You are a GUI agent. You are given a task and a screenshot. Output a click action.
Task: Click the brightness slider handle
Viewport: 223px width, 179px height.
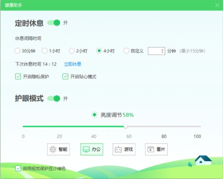(126, 126)
